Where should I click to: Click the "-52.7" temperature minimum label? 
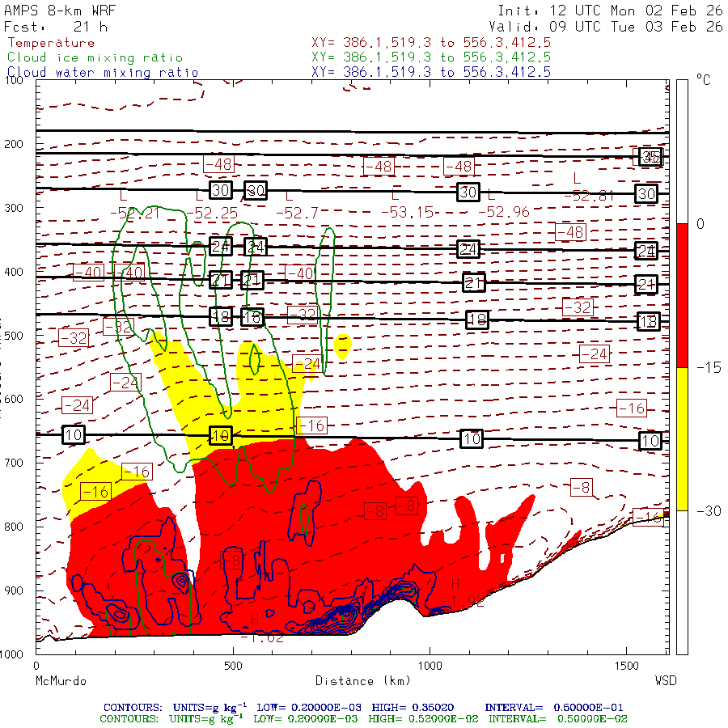(297, 214)
